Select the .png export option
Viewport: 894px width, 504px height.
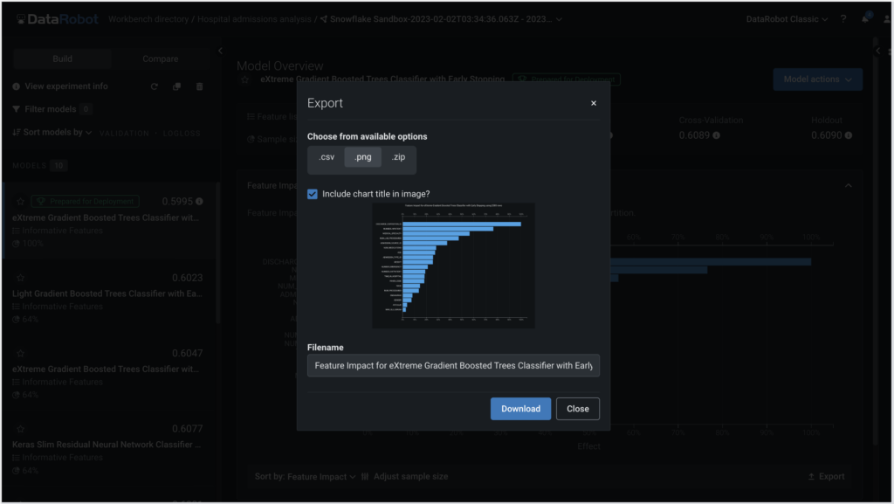pos(362,156)
